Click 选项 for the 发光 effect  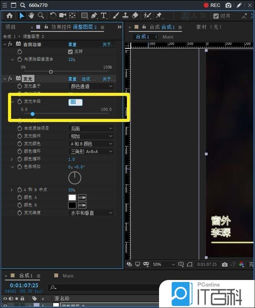pos(89,79)
